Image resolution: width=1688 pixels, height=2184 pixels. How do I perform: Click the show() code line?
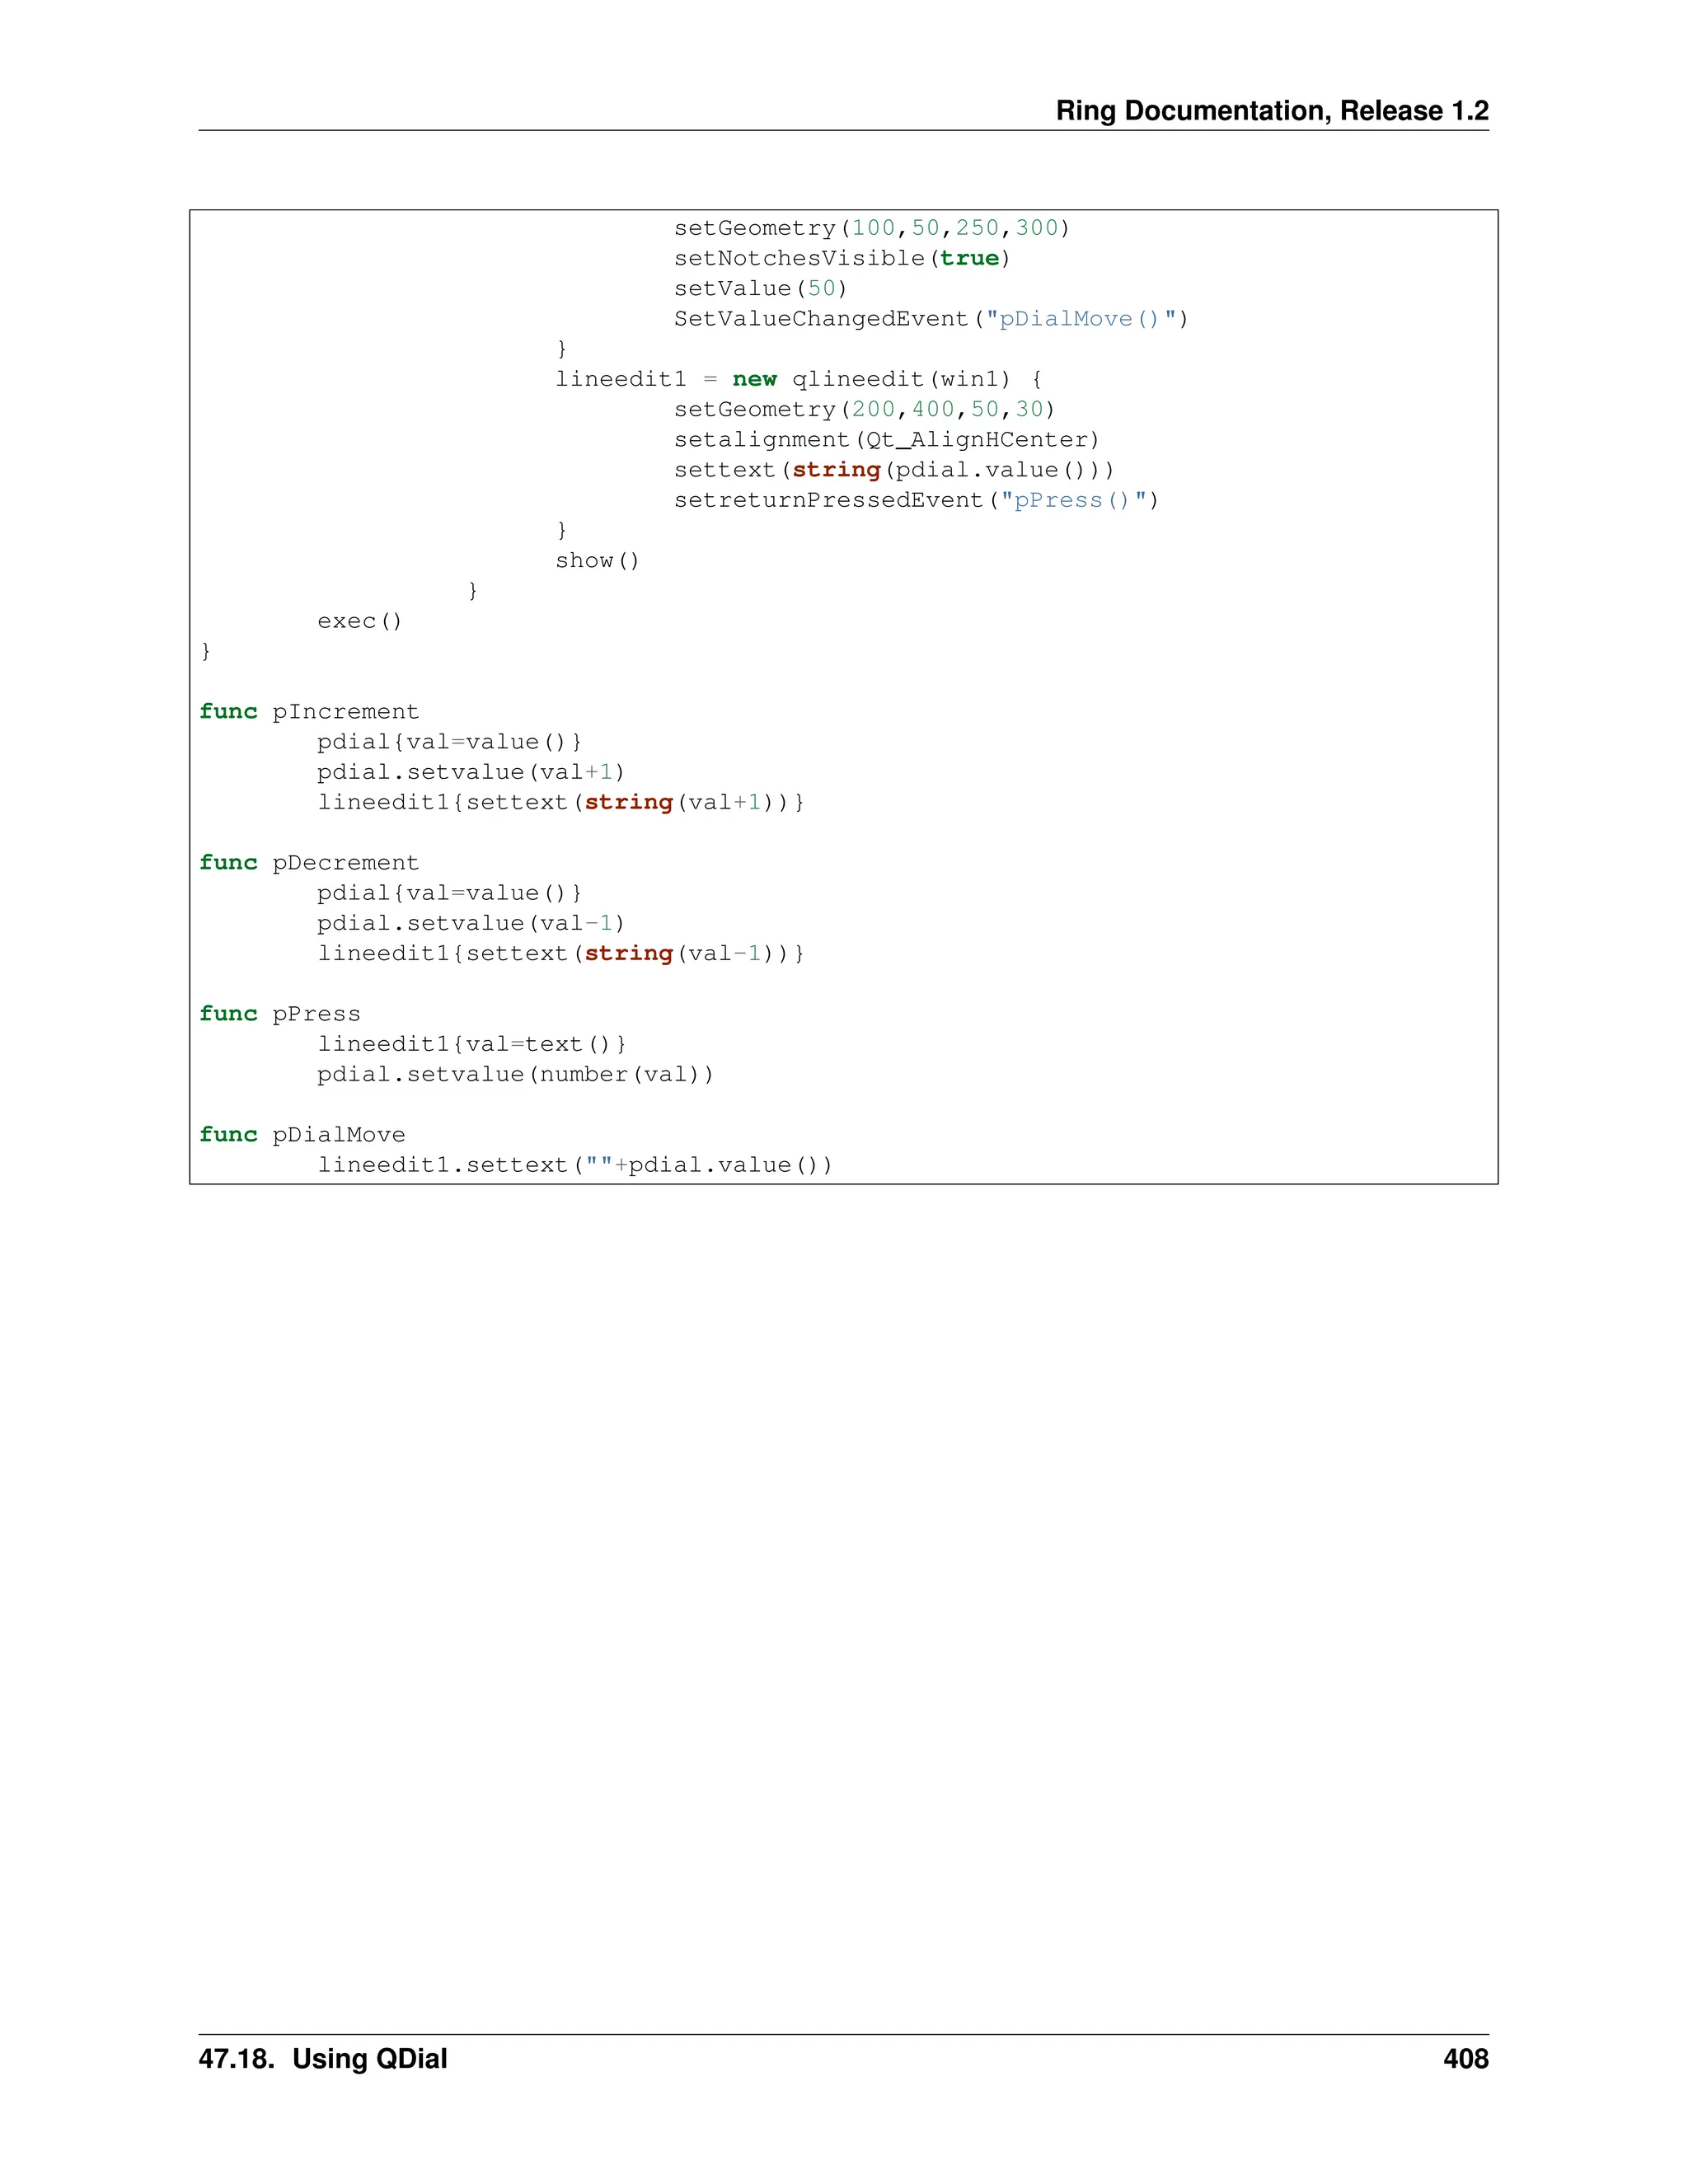pos(597,561)
